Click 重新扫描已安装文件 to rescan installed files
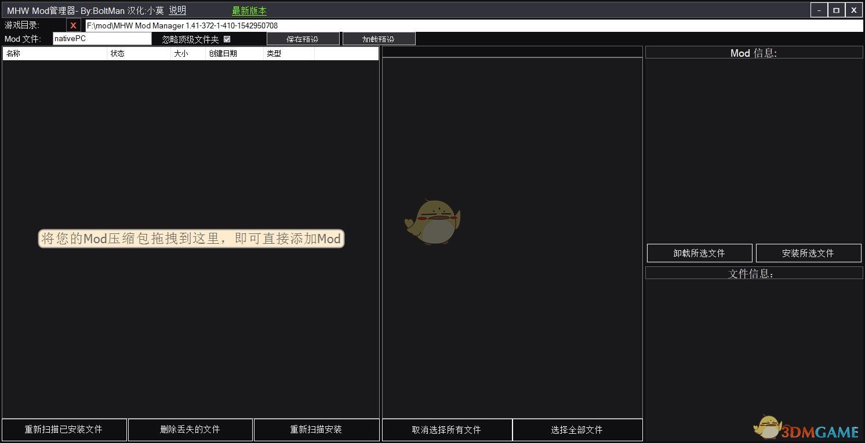The image size is (865, 443). click(64, 430)
